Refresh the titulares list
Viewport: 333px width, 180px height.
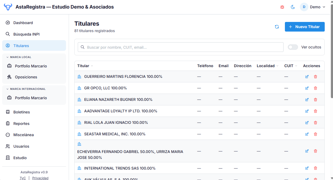(x=277, y=27)
